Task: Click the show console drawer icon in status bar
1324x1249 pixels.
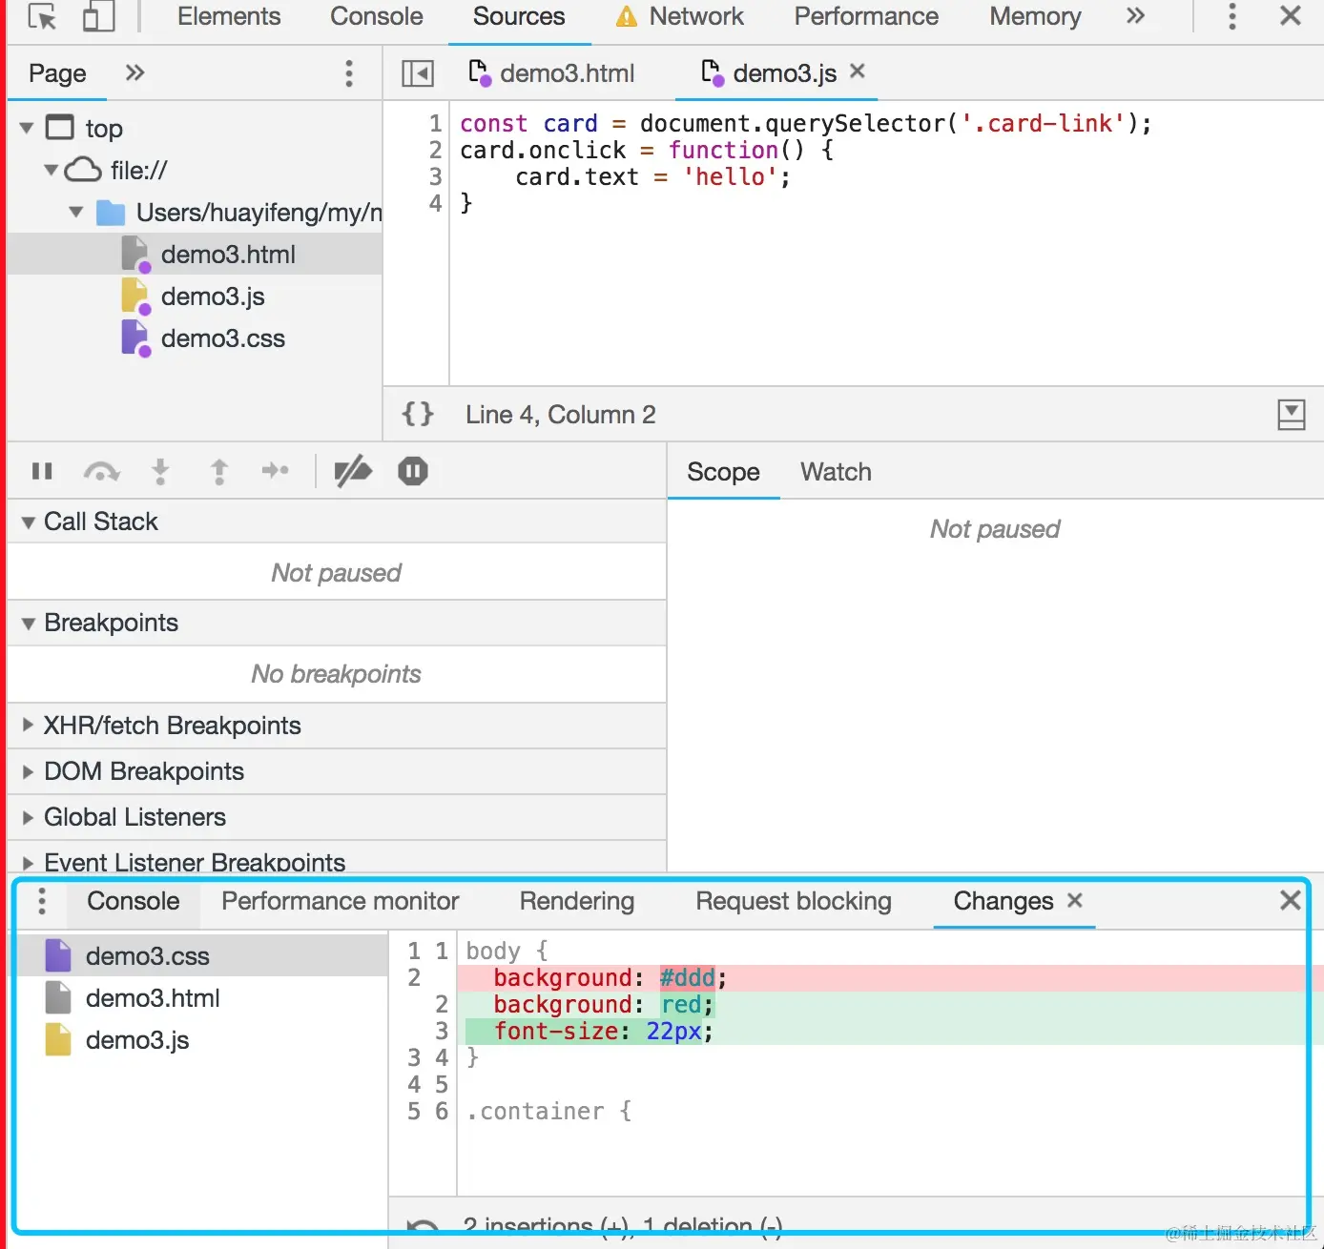Action: (x=1292, y=414)
